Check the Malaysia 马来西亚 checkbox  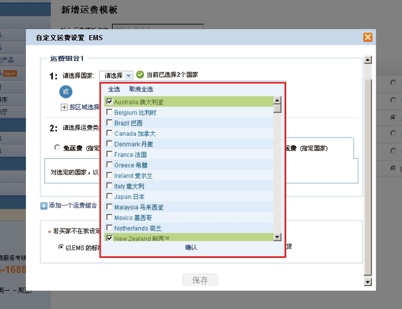click(x=109, y=207)
